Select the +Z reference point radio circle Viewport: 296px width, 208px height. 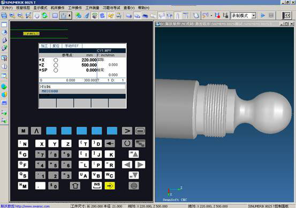click(56, 65)
